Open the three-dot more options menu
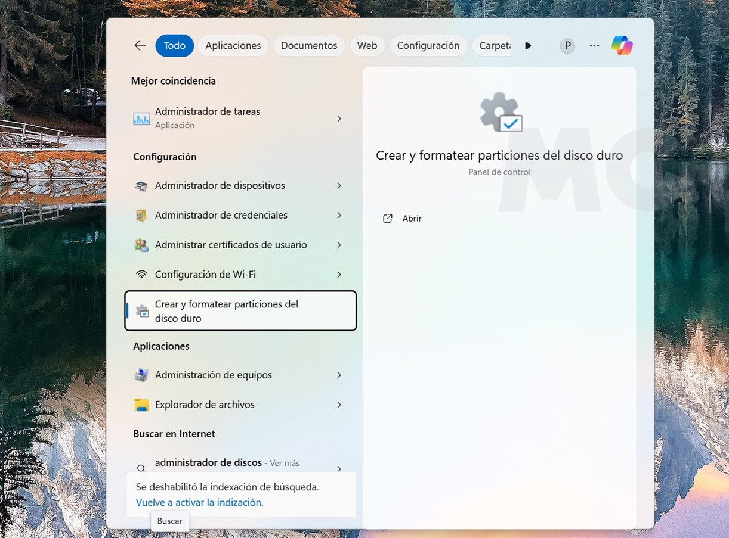The width and height of the screenshot is (729, 538). pyautogui.click(x=594, y=46)
